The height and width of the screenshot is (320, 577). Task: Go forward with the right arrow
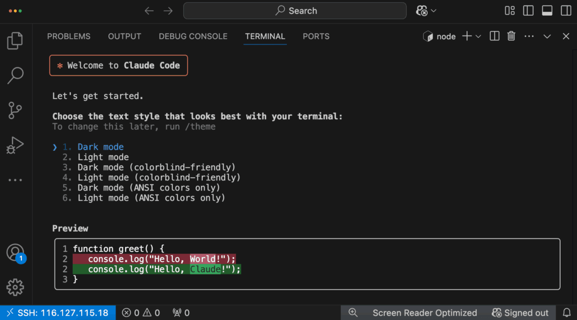coord(168,11)
